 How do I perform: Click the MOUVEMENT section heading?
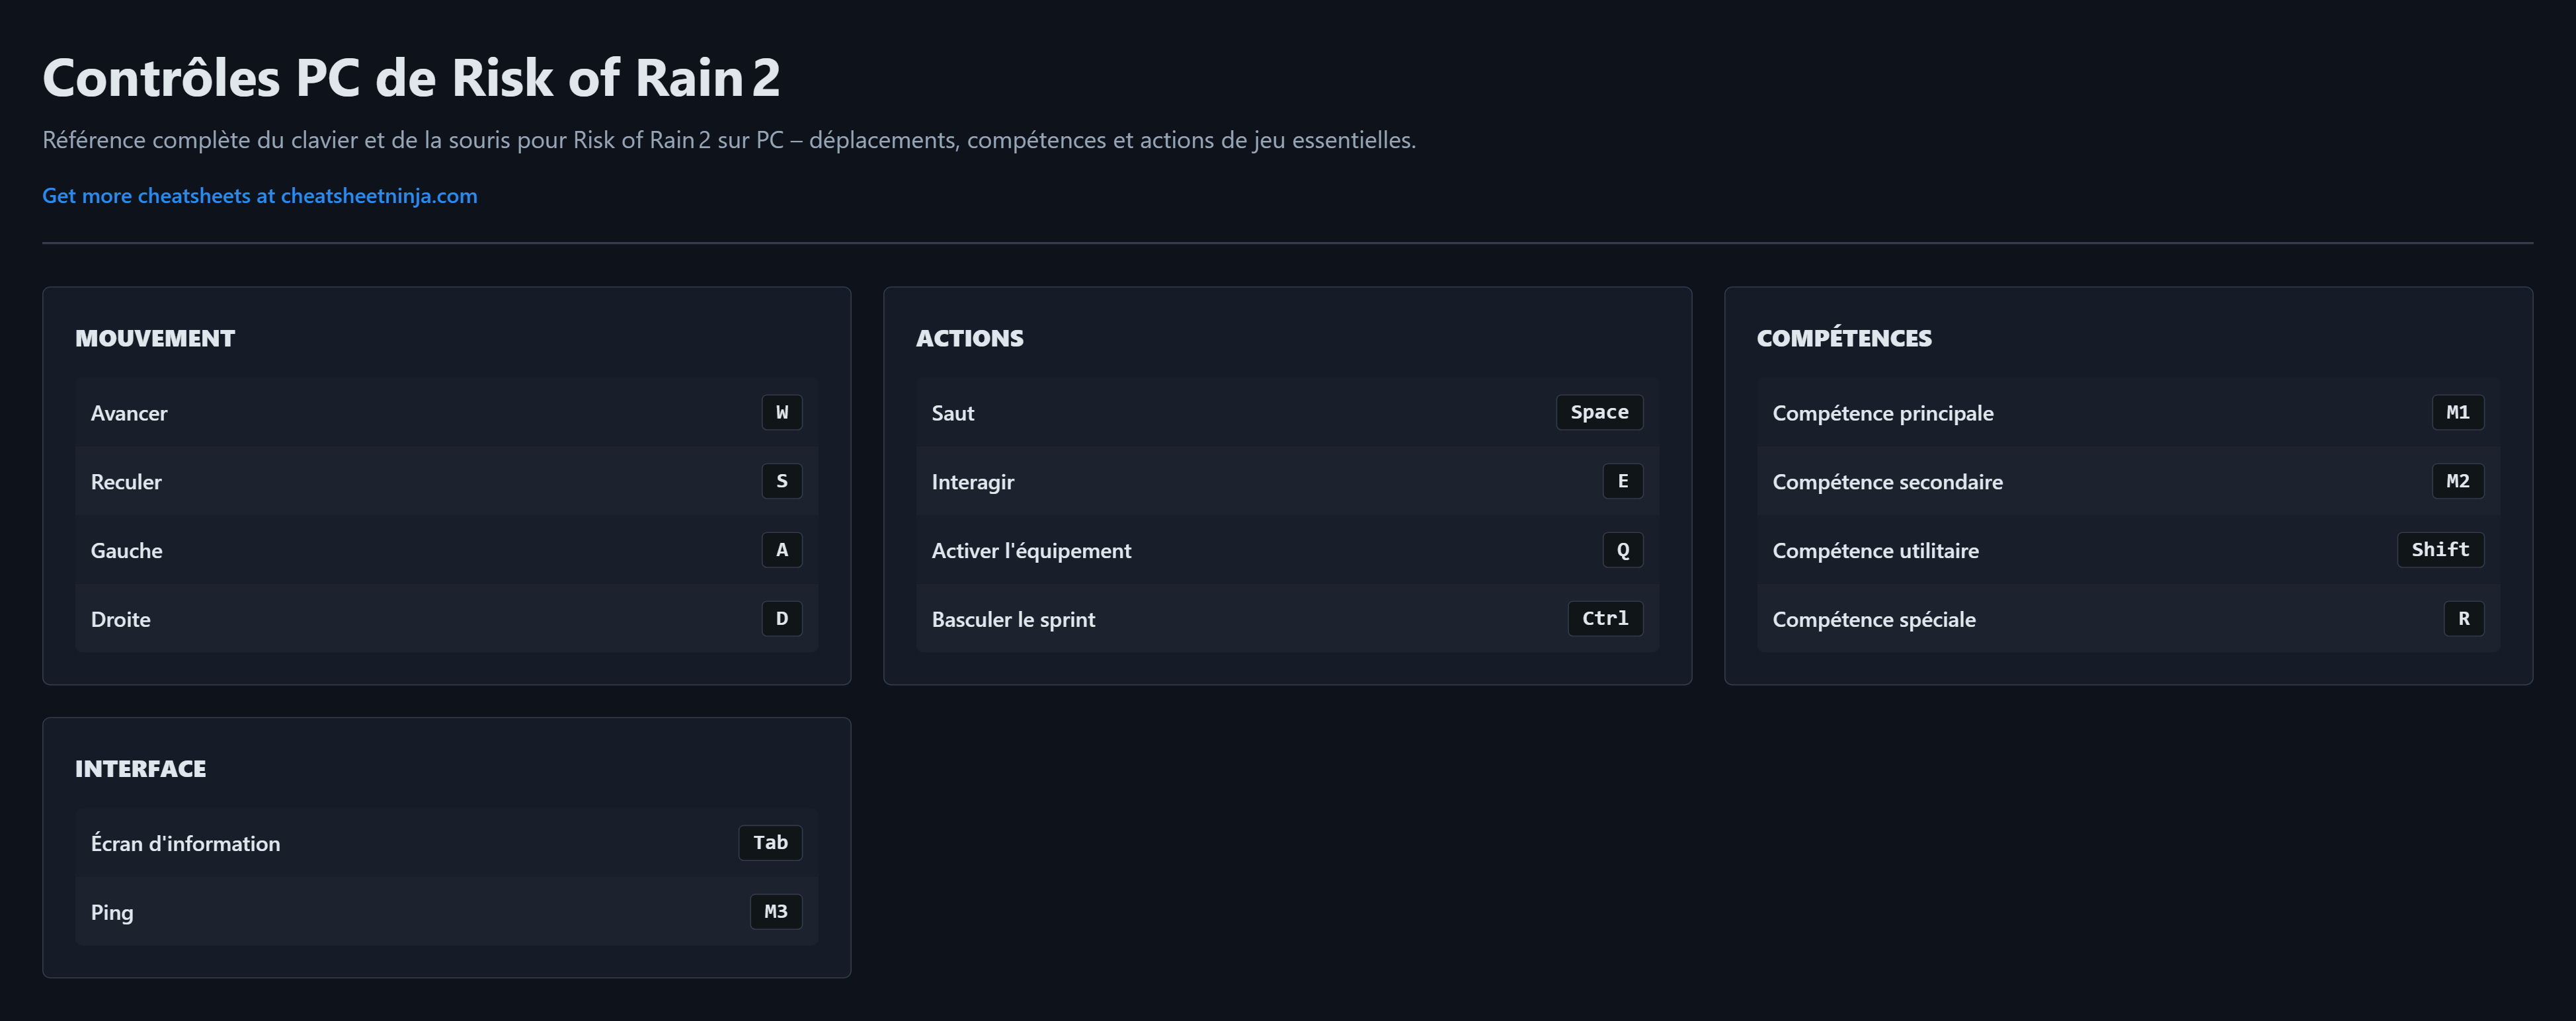coord(155,338)
